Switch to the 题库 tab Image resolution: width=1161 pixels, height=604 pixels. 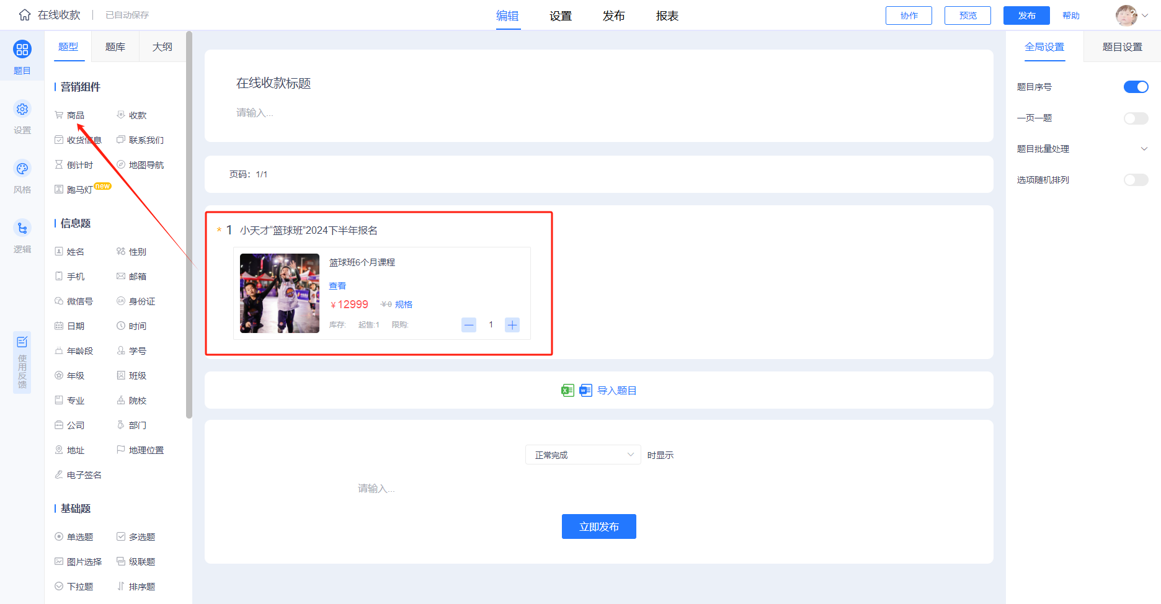tap(115, 47)
